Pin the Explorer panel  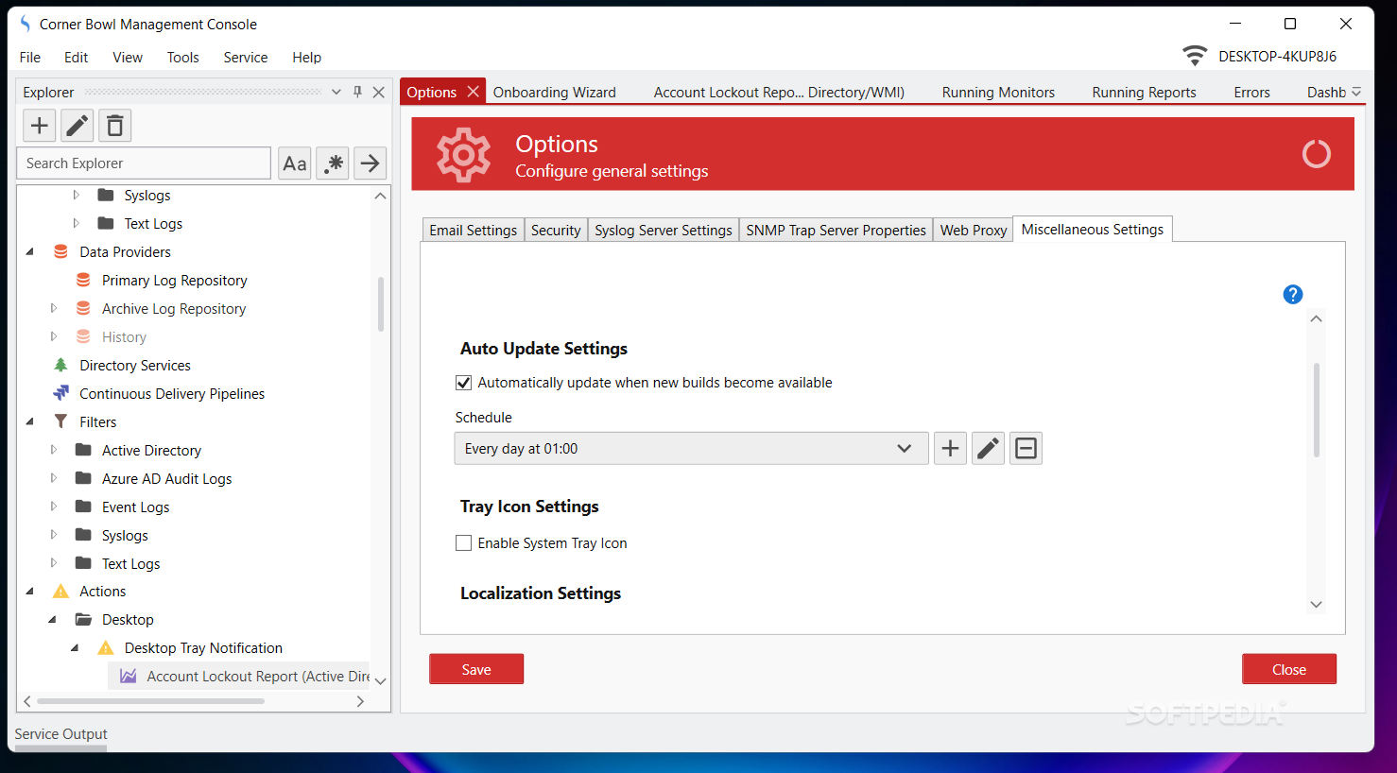(x=357, y=92)
